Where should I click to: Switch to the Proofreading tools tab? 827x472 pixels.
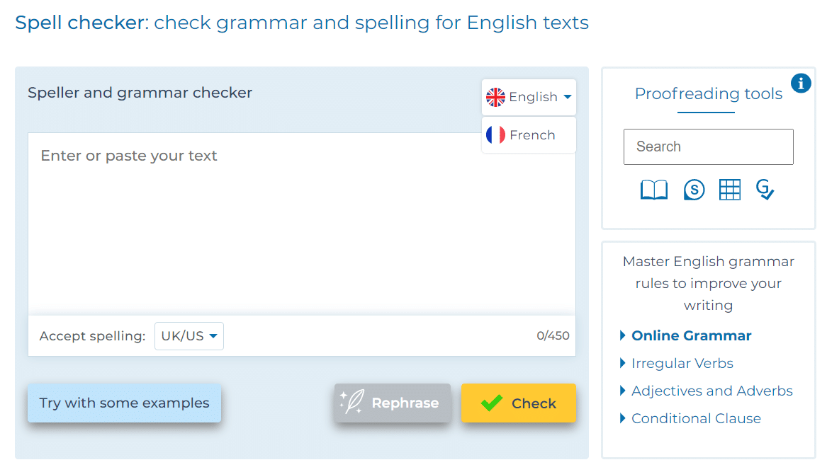[x=707, y=93]
